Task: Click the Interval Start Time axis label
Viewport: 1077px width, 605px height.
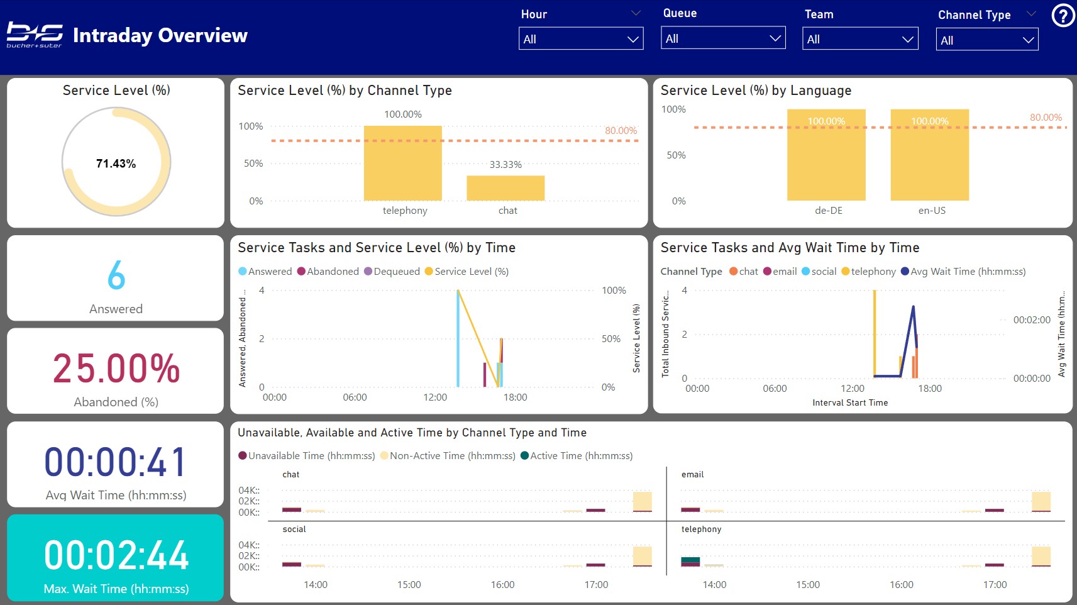Action: [x=850, y=403]
